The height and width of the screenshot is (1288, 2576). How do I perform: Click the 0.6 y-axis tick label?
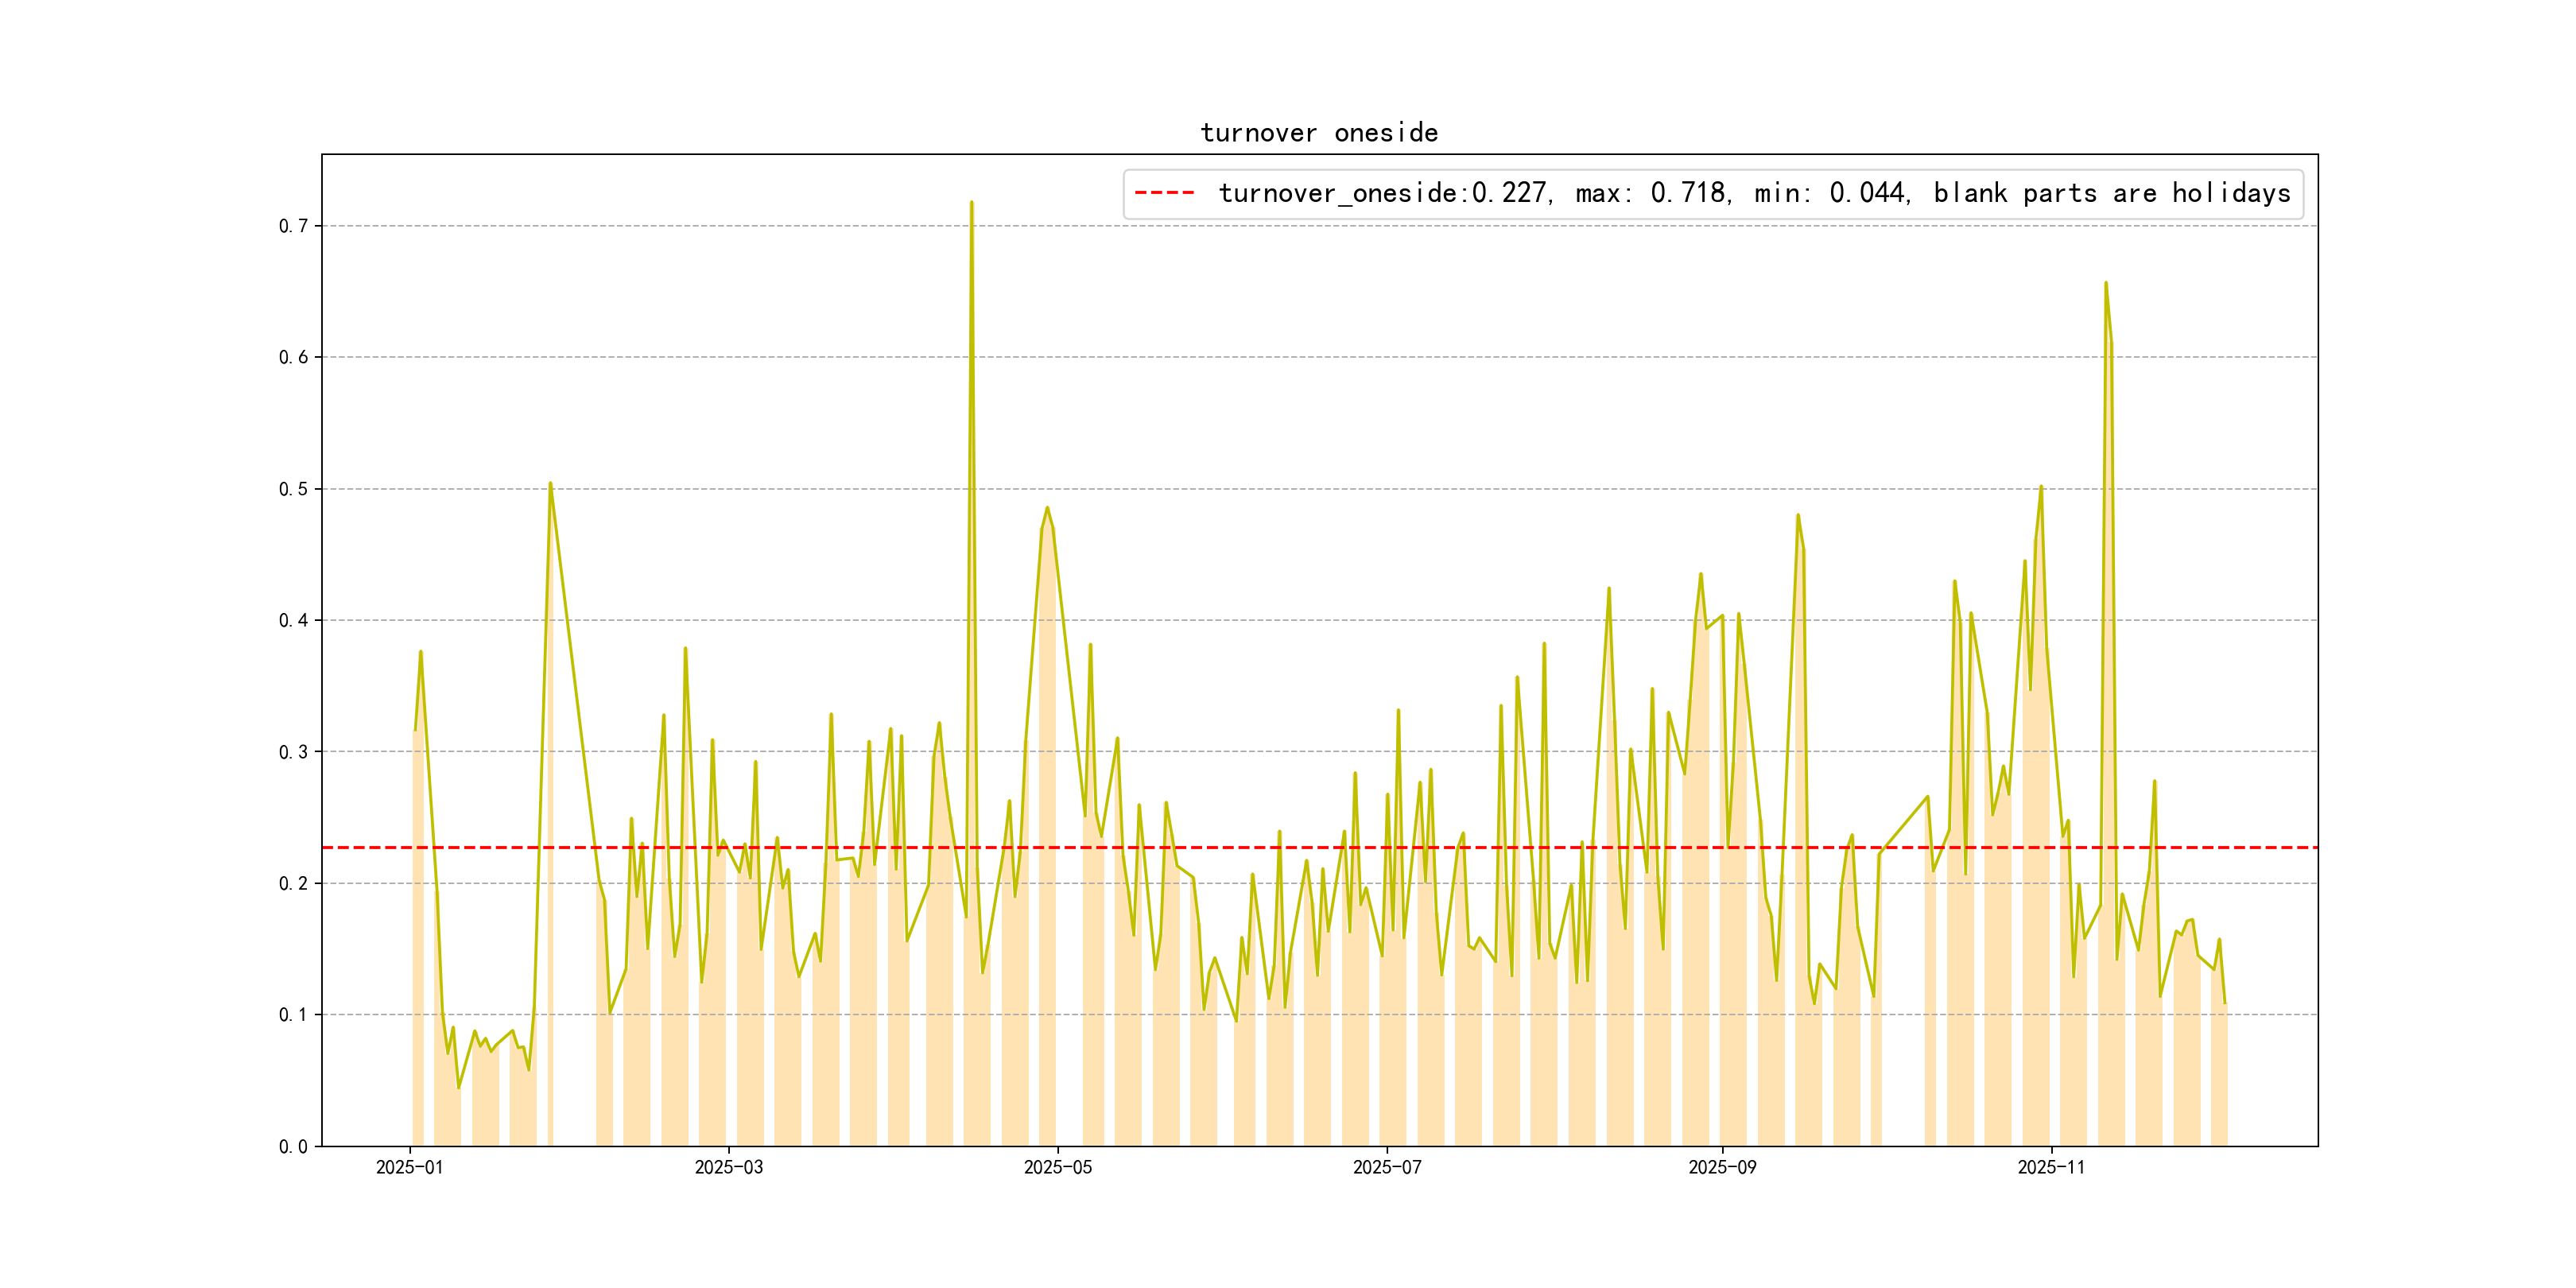pyautogui.click(x=293, y=357)
